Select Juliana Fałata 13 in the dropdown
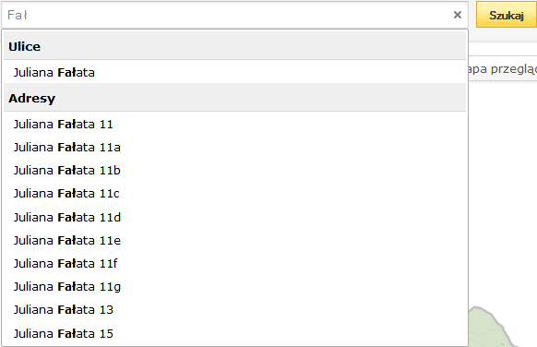This screenshot has height=347, width=537. [234, 310]
